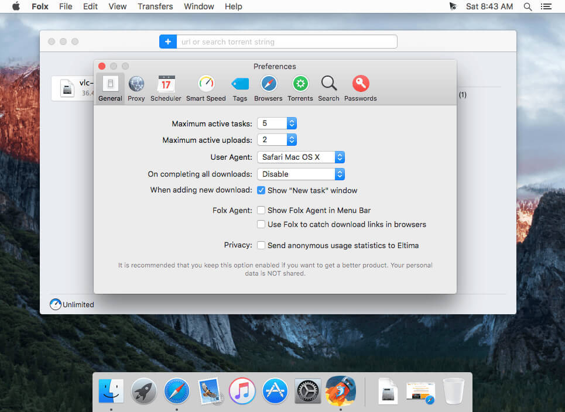Tick Send anonymous usage statistics checkbox

point(261,245)
